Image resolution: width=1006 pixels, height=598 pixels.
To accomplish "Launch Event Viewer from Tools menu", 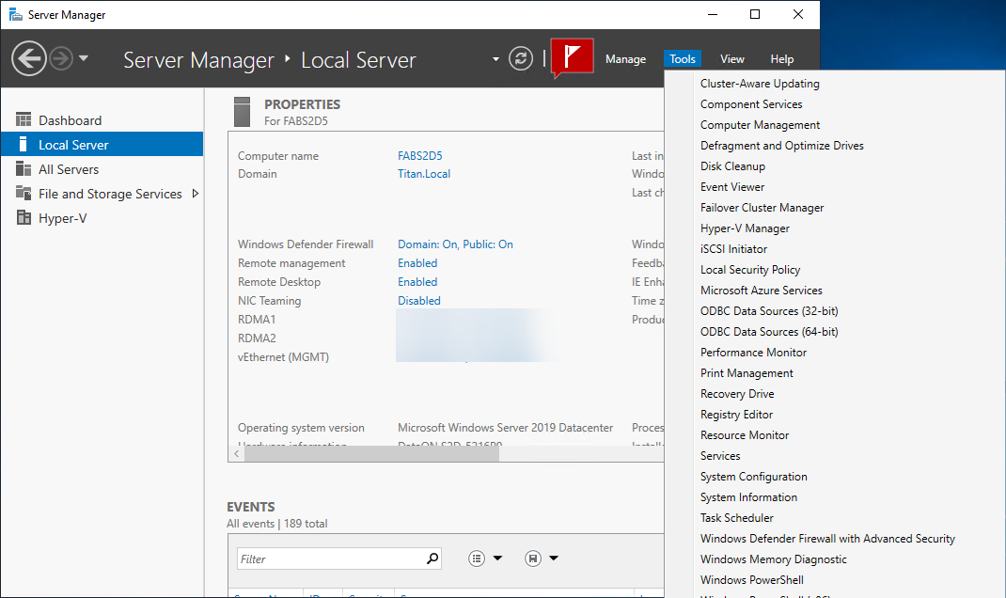I will [x=732, y=187].
